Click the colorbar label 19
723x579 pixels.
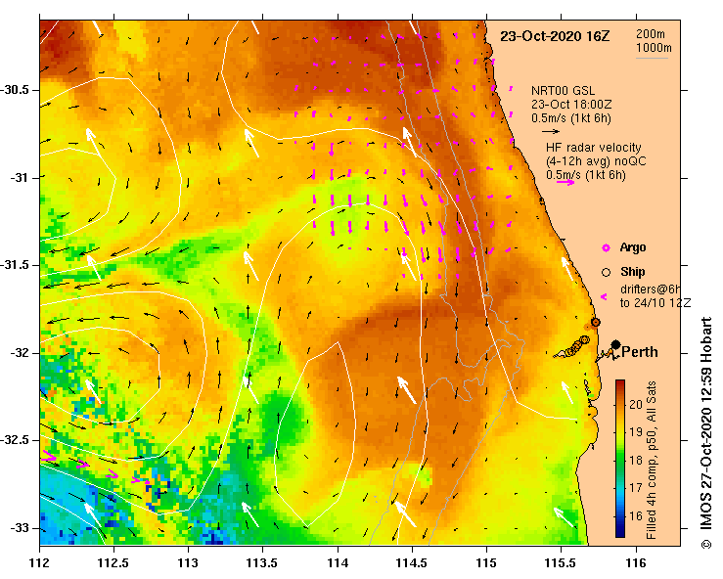coord(636,432)
